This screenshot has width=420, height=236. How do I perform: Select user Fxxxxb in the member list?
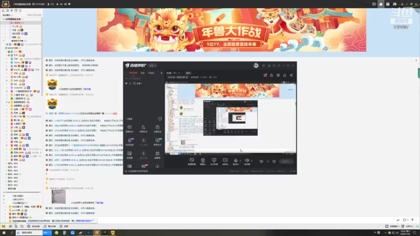17,70
